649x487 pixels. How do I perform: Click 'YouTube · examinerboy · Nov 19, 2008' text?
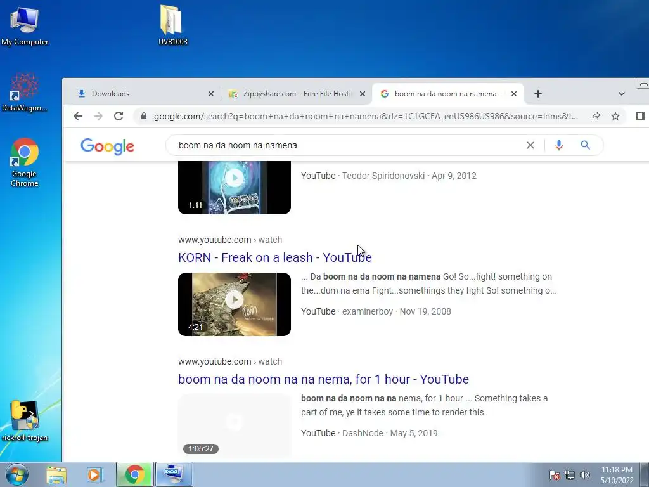tap(376, 311)
